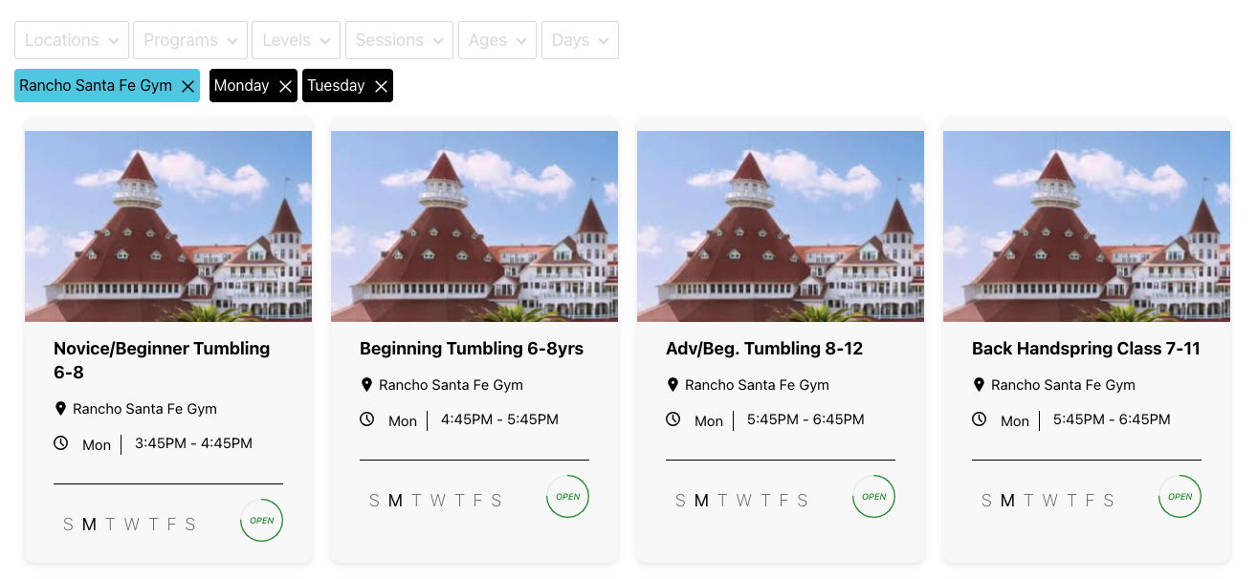
Task: Click the location pin on Back Handspring Class card
Action: click(x=979, y=384)
